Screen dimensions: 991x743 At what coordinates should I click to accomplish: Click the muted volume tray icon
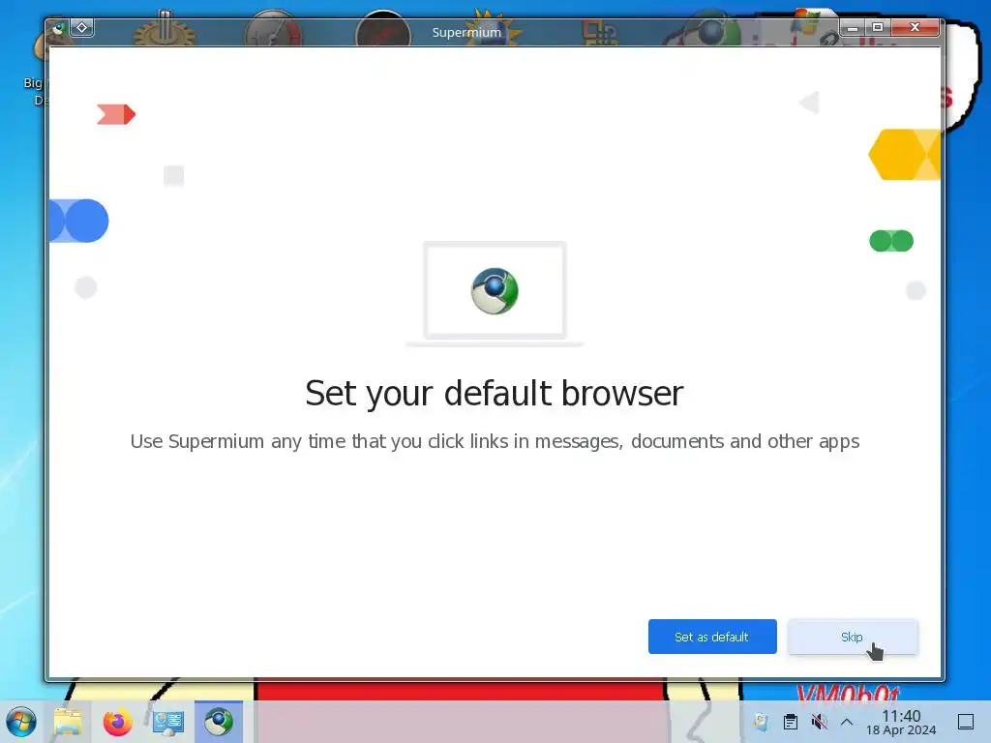click(819, 722)
